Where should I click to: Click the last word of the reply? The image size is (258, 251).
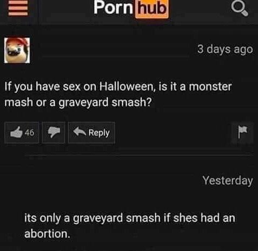pyautogui.click(x=47, y=234)
